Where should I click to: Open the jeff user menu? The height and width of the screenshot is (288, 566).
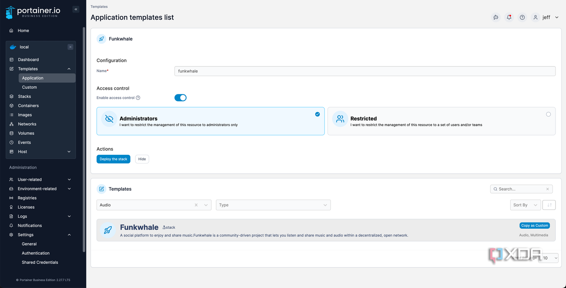pyautogui.click(x=545, y=17)
